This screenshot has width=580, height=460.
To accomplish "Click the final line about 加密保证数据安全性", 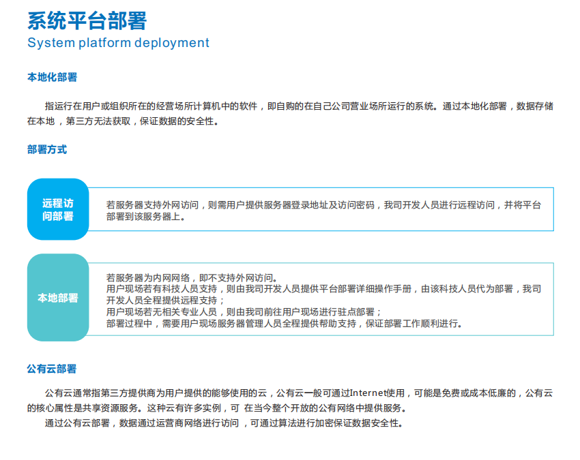I will [x=225, y=422].
